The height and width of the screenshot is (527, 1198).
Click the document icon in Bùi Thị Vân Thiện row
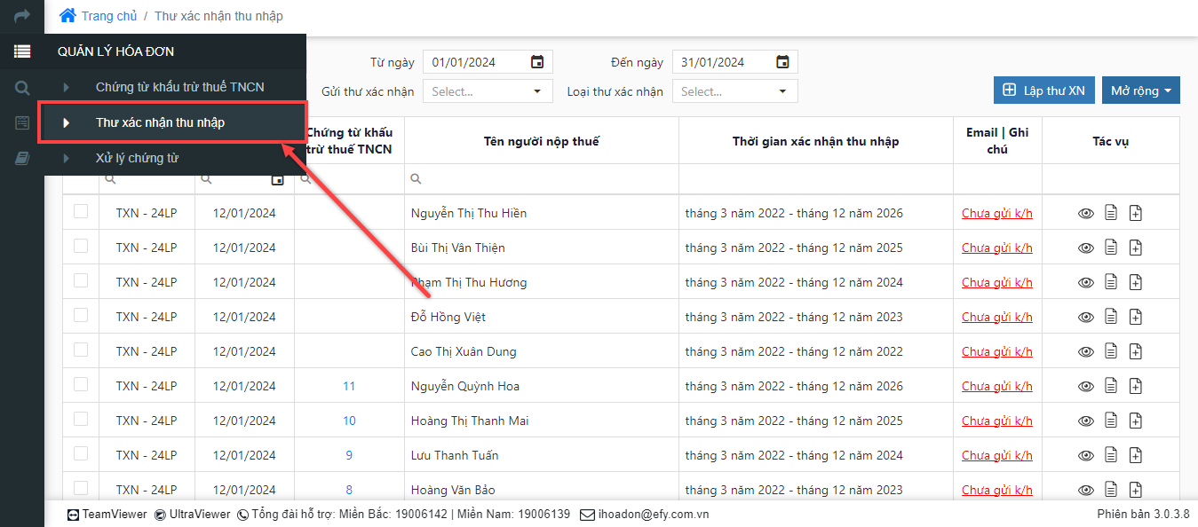pos(1110,248)
